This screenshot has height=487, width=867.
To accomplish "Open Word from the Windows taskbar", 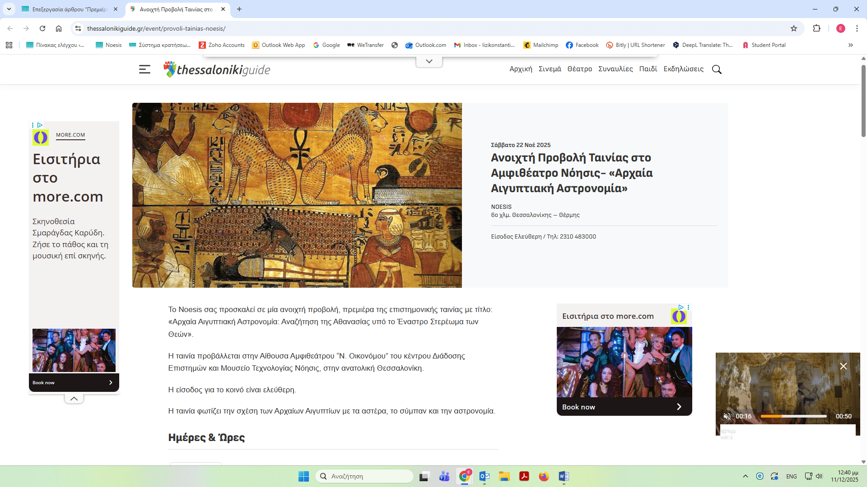I will (564, 476).
